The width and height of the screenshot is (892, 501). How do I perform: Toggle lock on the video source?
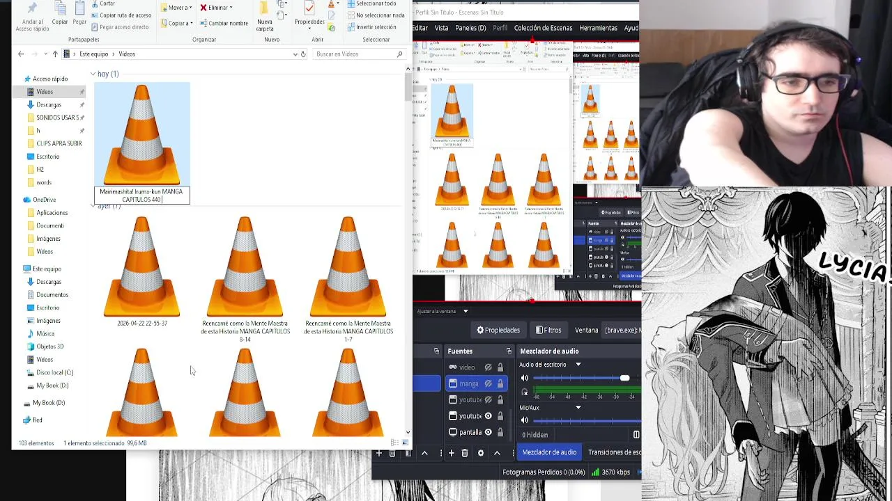[500, 367]
